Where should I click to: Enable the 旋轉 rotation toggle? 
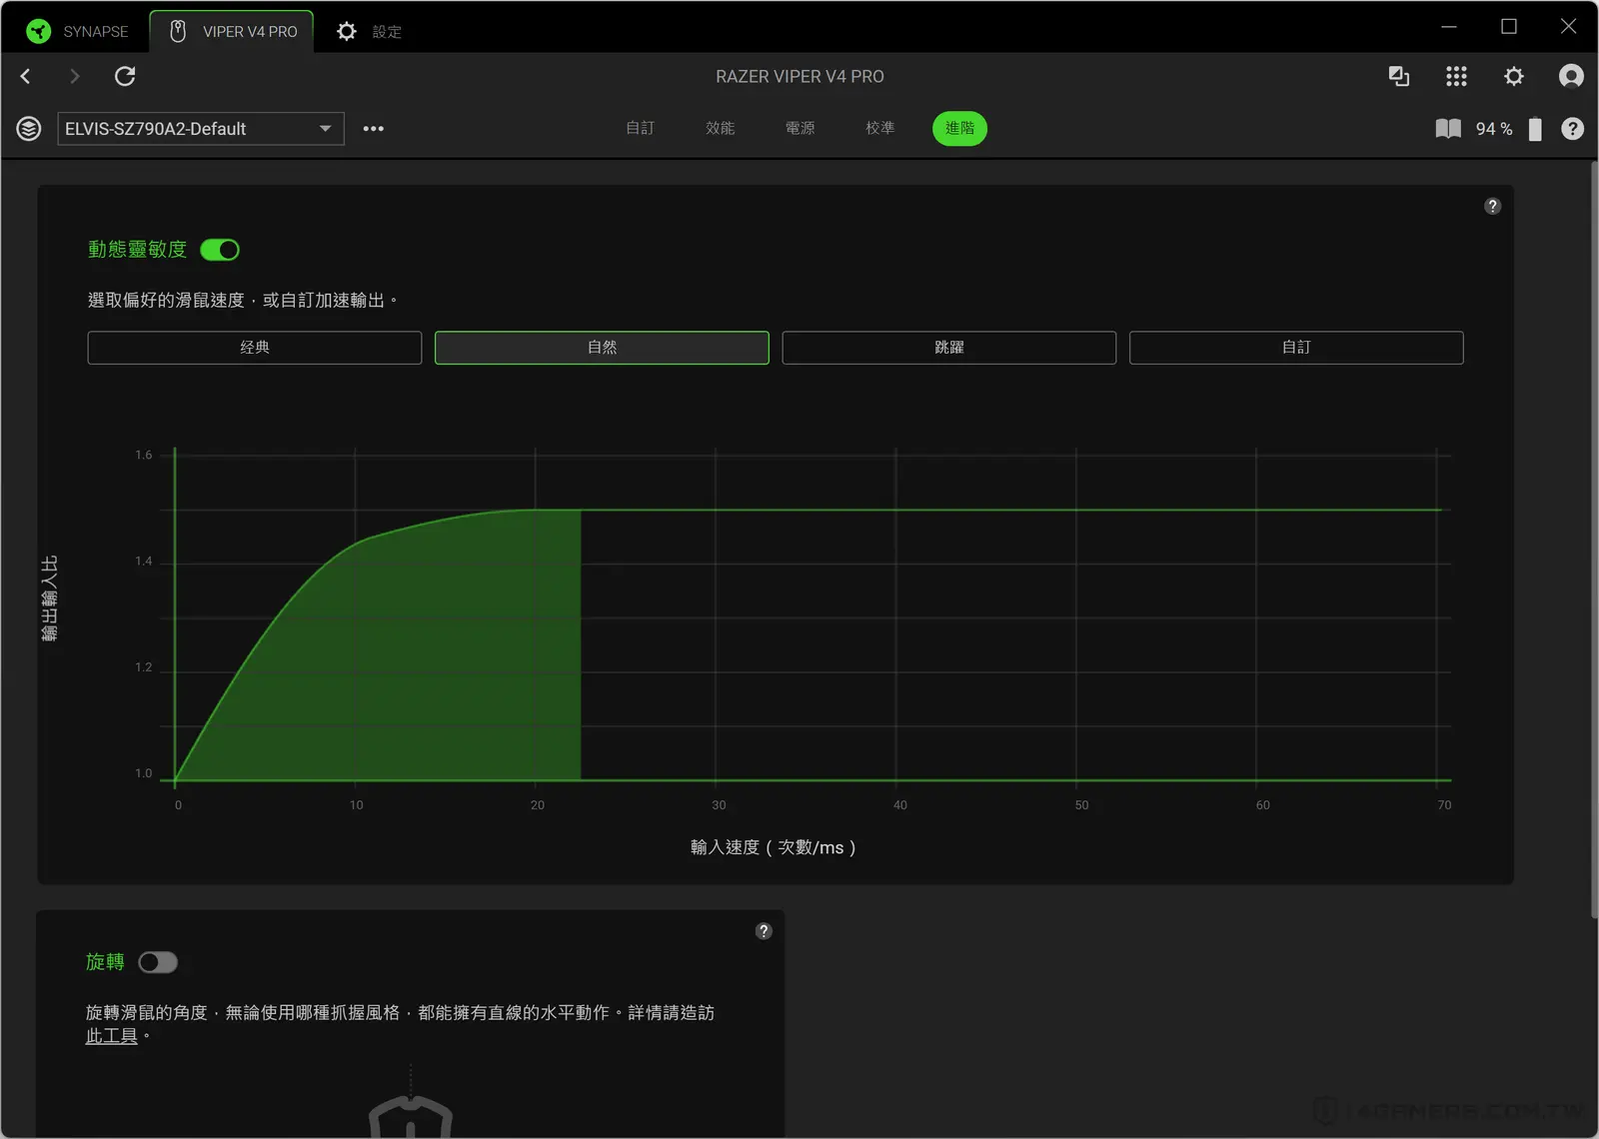click(x=158, y=962)
